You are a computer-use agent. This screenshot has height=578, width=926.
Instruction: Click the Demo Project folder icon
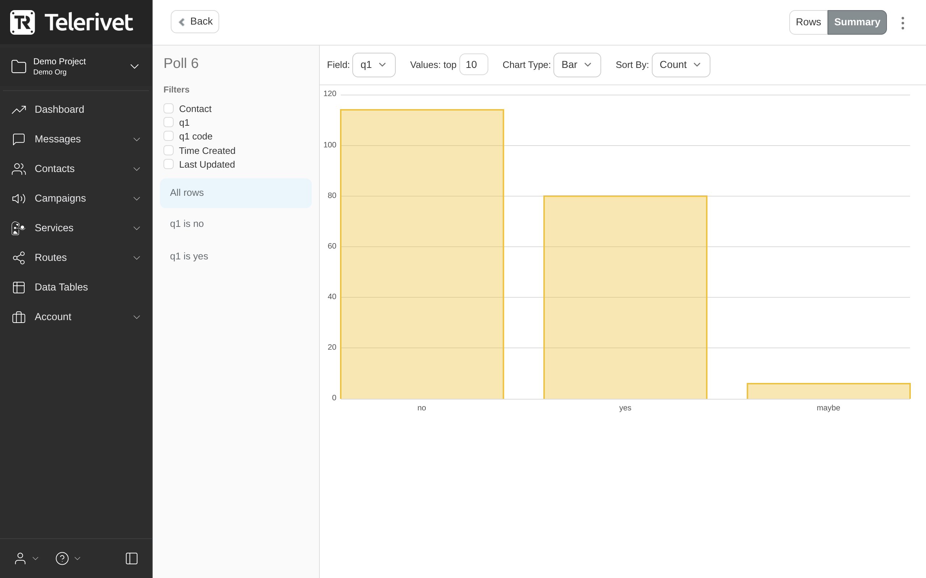pos(19,66)
